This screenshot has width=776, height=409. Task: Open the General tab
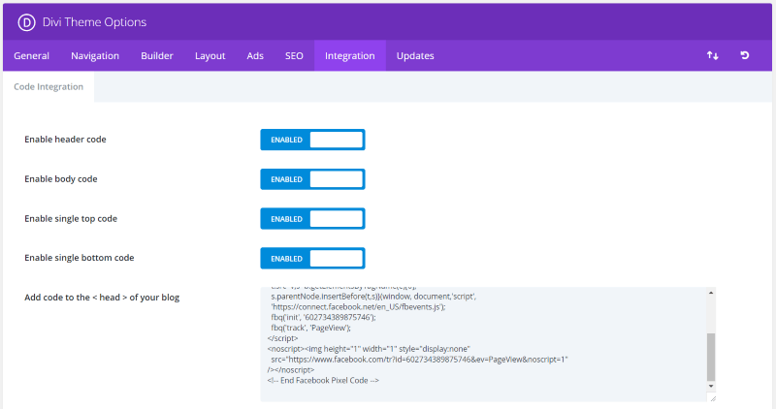pyautogui.click(x=32, y=56)
